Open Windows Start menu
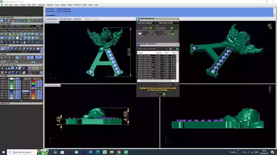This screenshot has width=277, height=155. click(x=3, y=152)
